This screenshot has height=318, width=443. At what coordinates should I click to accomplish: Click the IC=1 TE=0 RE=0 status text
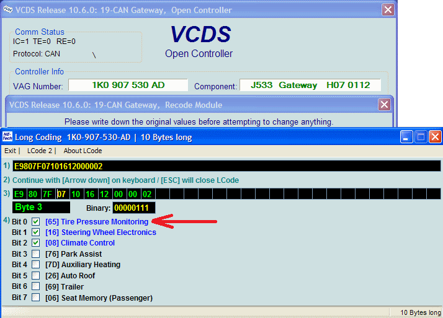(44, 42)
